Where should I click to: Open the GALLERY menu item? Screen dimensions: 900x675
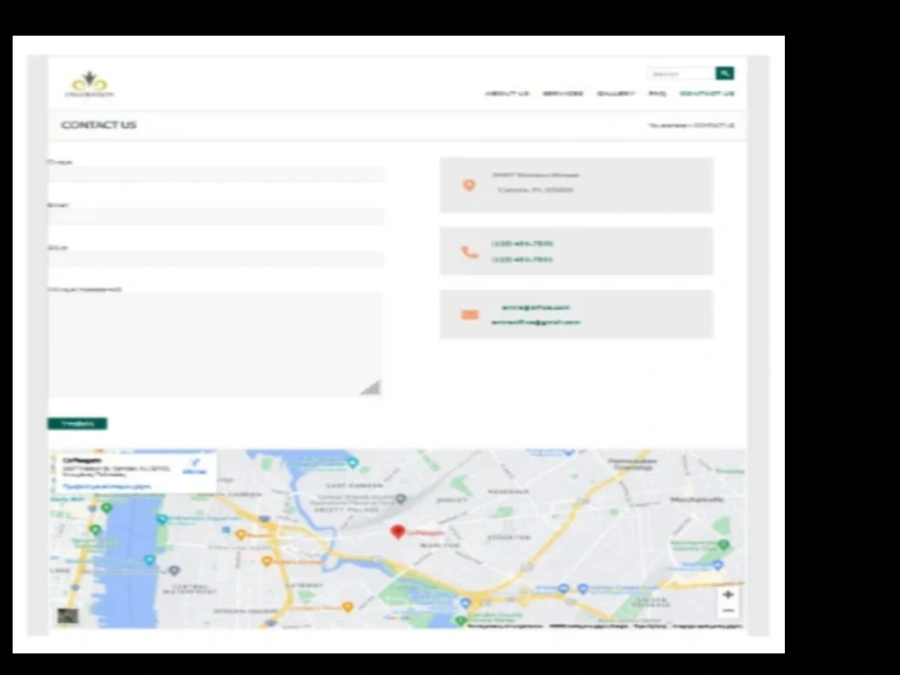(616, 94)
